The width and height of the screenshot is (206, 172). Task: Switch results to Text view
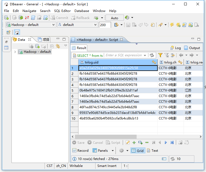[x=152, y=151]
